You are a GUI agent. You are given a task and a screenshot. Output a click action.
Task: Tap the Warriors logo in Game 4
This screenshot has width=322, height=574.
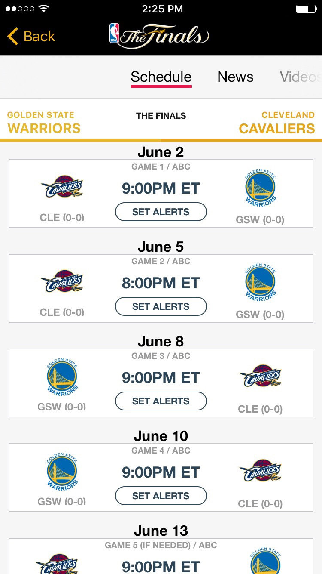(62, 471)
